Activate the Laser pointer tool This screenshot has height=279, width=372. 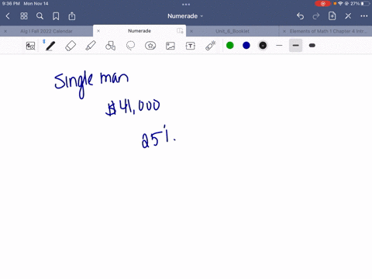(210, 46)
